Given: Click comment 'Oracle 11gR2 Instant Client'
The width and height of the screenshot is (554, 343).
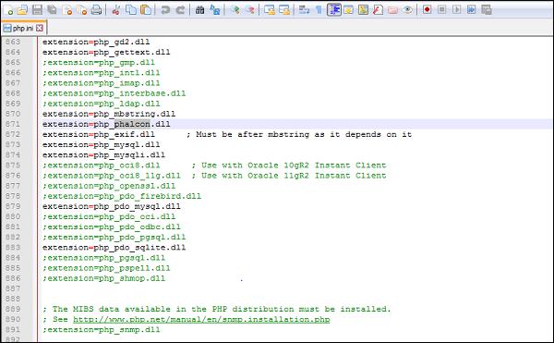Looking at the screenshot, I should click(x=317, y=176).
